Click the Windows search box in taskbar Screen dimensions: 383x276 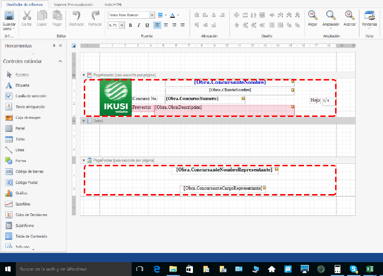[x=67, y=269]
